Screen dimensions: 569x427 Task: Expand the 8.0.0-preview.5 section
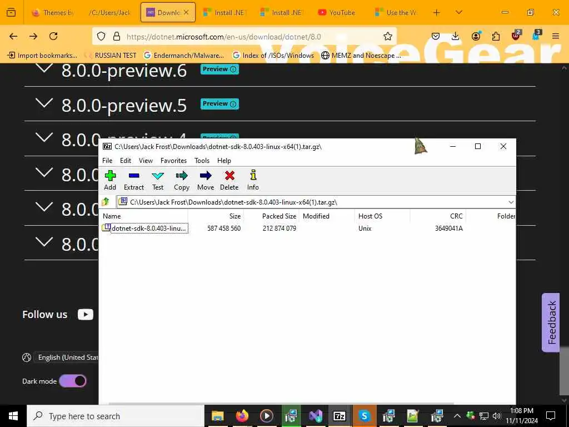click(x=44, y=103)
